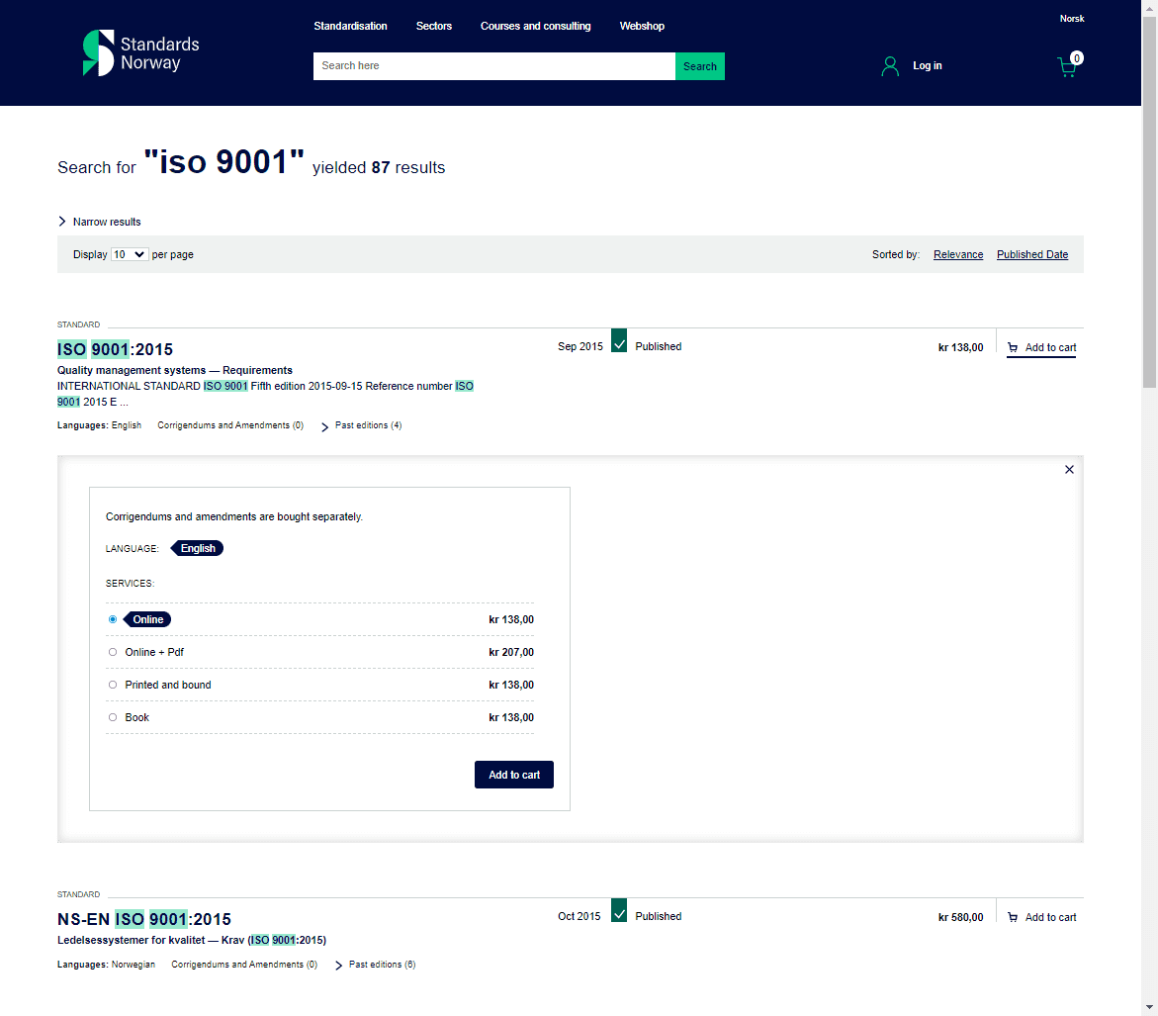Click the kr 207,00 price
Viewport: 1158px width, 1016px height.
point(511,653)
